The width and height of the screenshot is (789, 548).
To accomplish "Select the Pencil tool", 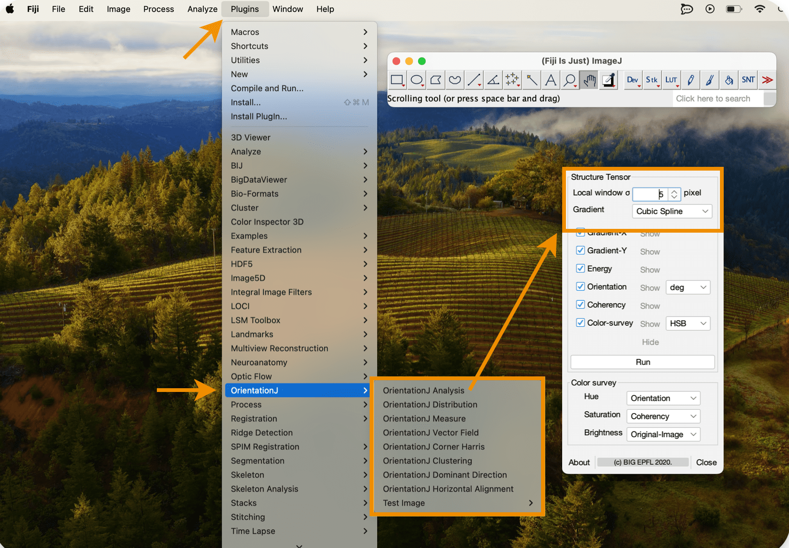I will (691, 80).
